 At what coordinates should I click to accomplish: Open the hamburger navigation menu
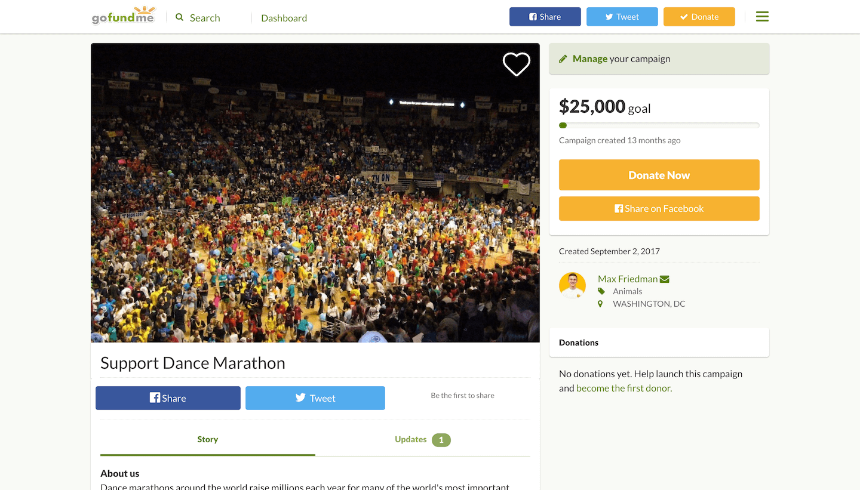click(762, 17)
